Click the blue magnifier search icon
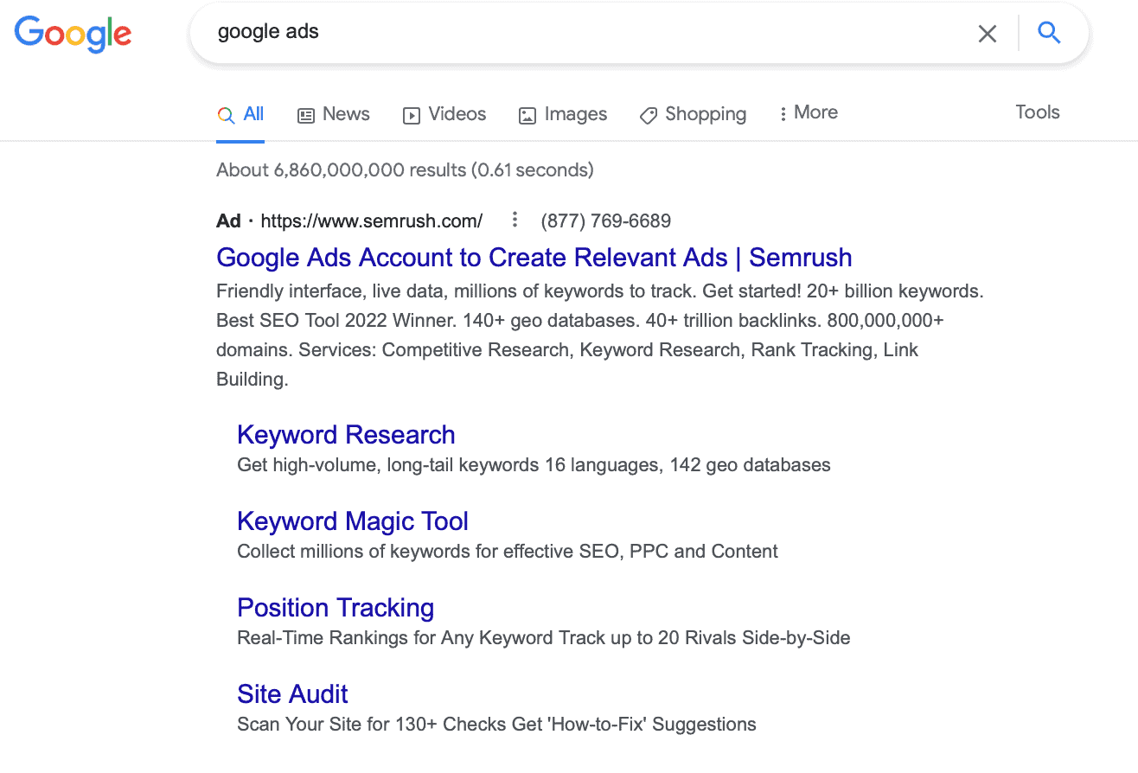The height and width of the screenshot is (773, 1138). tap(1049, 33)
